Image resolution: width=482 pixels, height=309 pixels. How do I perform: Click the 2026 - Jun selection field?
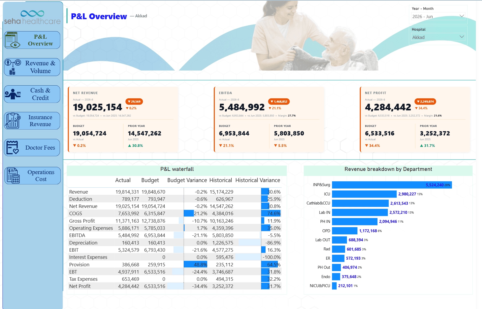438,16
